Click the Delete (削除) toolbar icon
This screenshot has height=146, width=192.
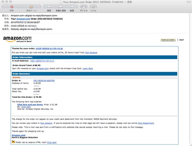[12, 7]
